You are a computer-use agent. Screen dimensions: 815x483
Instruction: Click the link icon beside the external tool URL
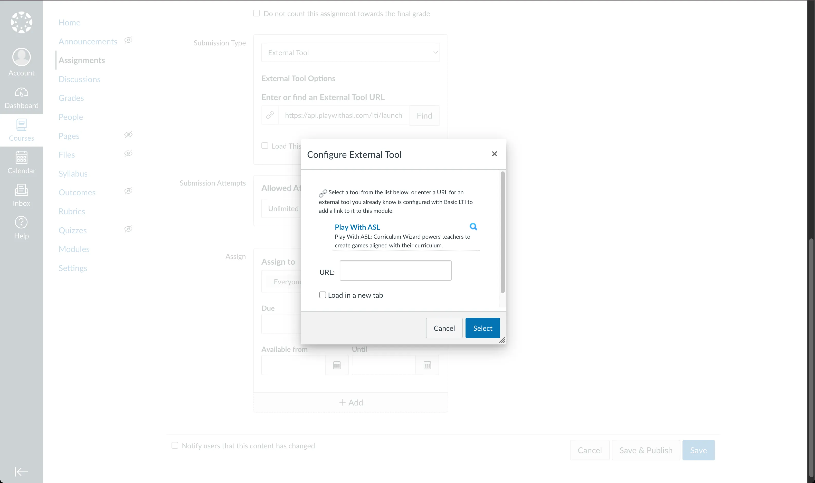click(270, 115)
